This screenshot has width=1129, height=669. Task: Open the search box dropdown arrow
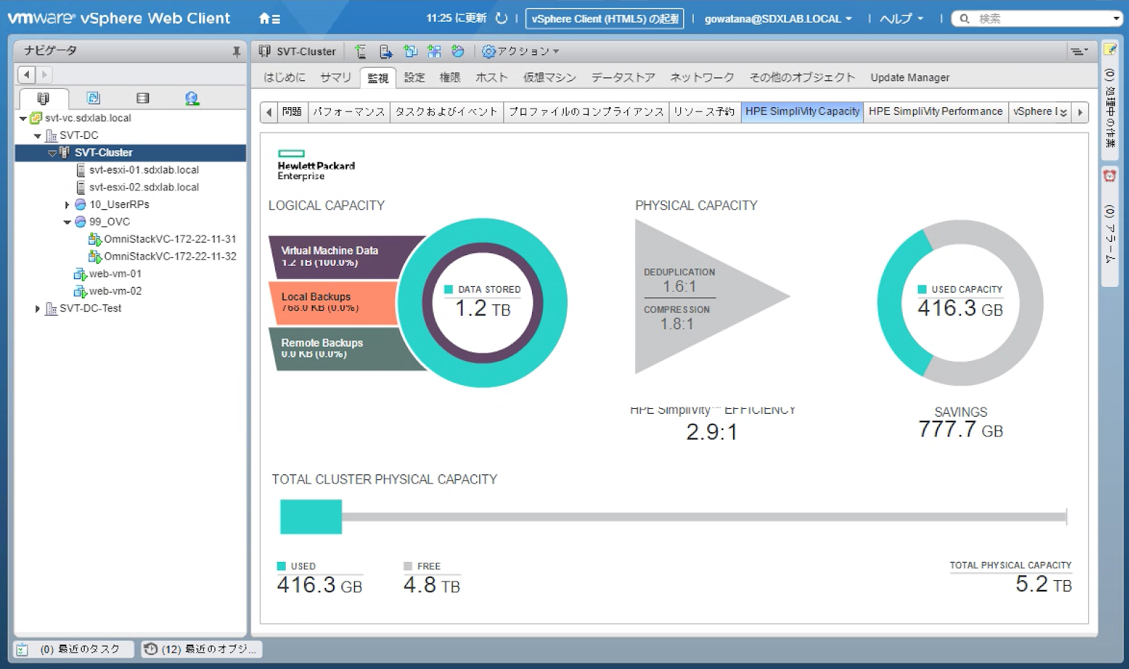pos(1116,19)
